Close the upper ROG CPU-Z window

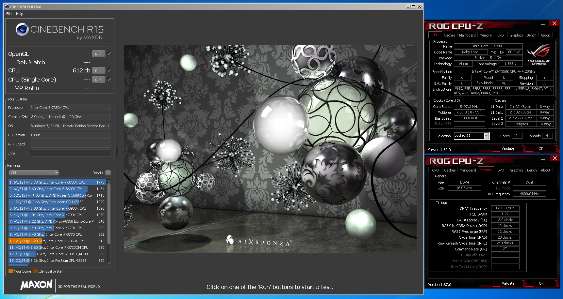tap(555, 23)
